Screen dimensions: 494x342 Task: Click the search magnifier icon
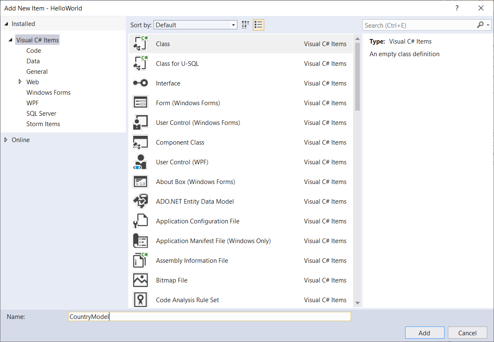pyautogui.click(x=480, y=25)
